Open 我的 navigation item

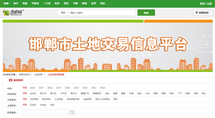(103, 3)
